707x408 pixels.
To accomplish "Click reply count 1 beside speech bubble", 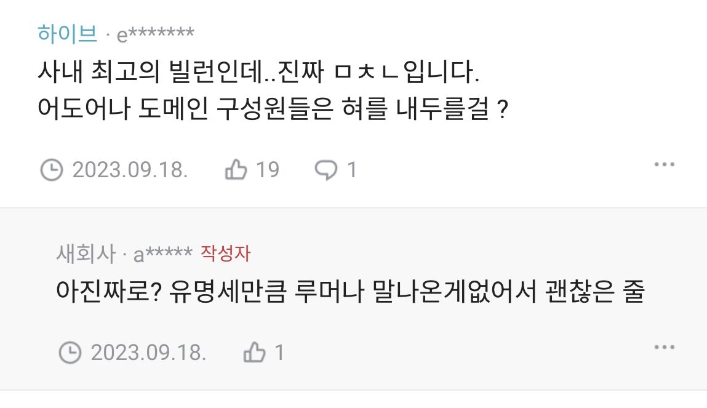I will [x=352, y=169].
